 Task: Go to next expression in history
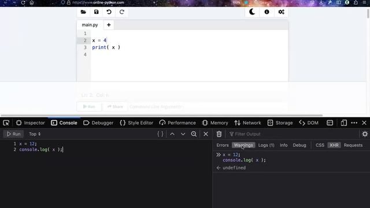click(183, 134)
